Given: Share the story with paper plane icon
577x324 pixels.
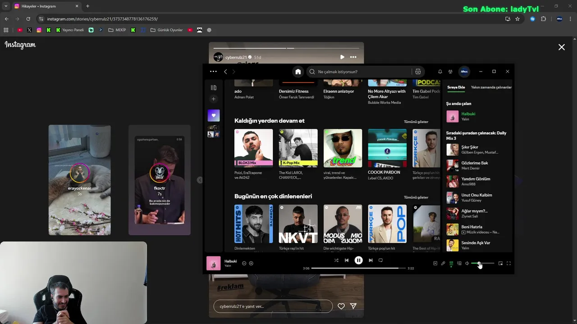Looking at the screenshot, I should 353,306.
